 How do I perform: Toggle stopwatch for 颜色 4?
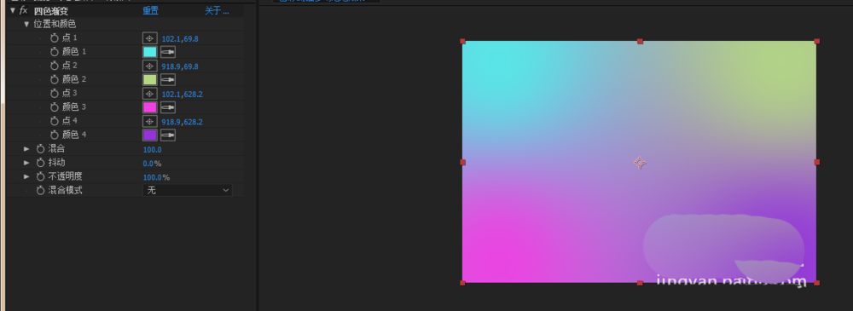coord(54,135)
